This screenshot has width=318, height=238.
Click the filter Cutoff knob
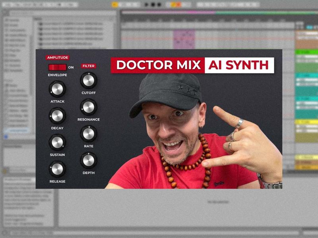coord(89,81)
